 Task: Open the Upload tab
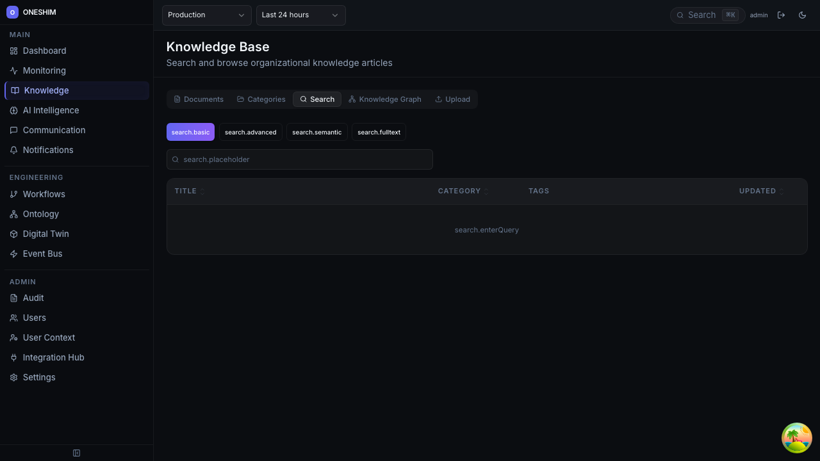click(x=452, y=99)
